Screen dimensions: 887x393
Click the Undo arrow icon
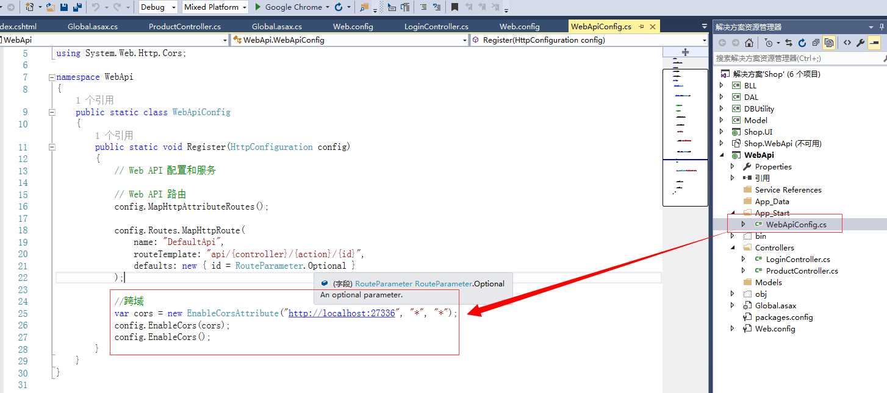click(96, 7)
